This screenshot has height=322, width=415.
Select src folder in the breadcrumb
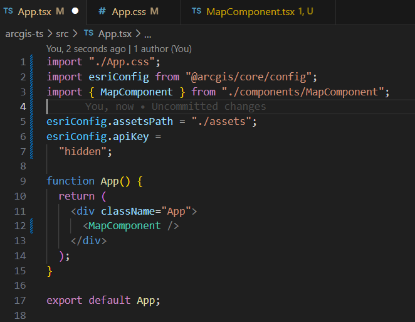coord(62,34)
